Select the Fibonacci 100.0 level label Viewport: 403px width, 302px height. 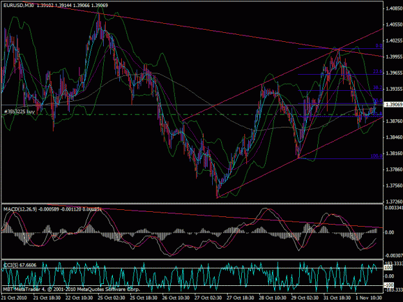pyautogui.click(x=377, y=156)
